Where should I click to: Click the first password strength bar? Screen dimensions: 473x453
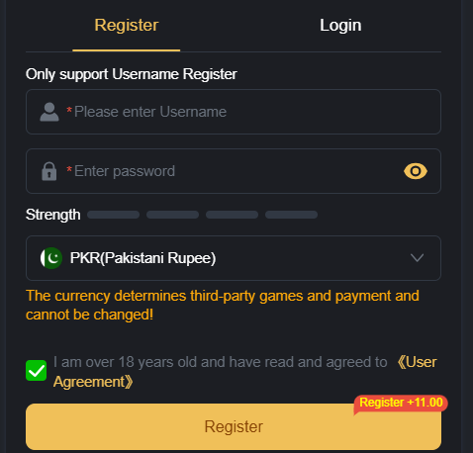click(114, 215)
